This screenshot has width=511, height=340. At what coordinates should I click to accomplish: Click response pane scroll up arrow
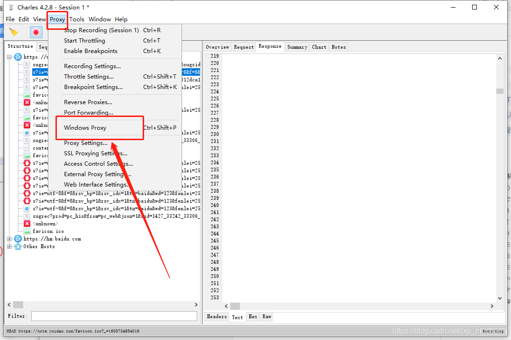point(500,58)
